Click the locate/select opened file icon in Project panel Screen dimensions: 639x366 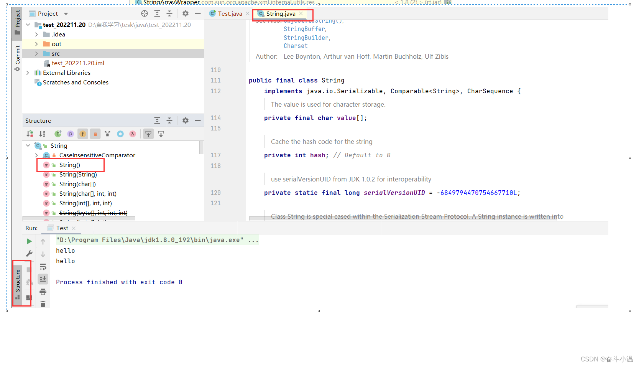pos(145,13)
